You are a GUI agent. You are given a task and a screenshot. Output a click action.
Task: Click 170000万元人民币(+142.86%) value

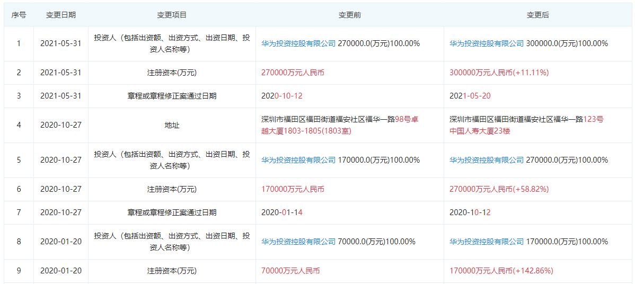[501, 271]
